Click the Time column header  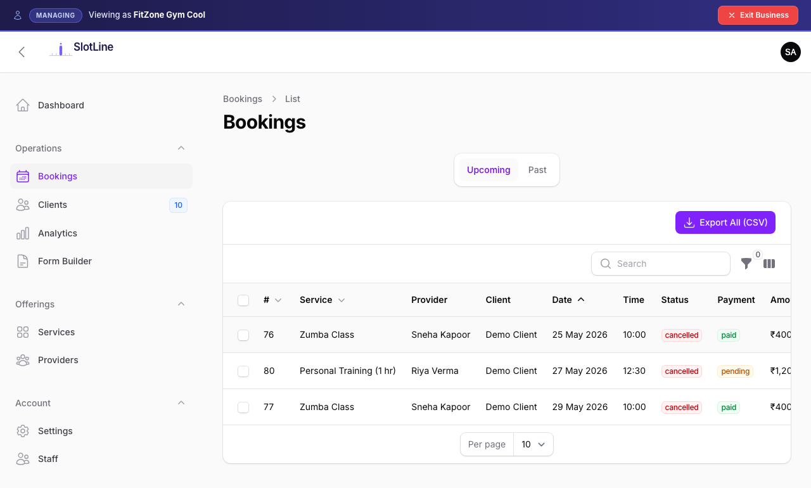(634, 300)
